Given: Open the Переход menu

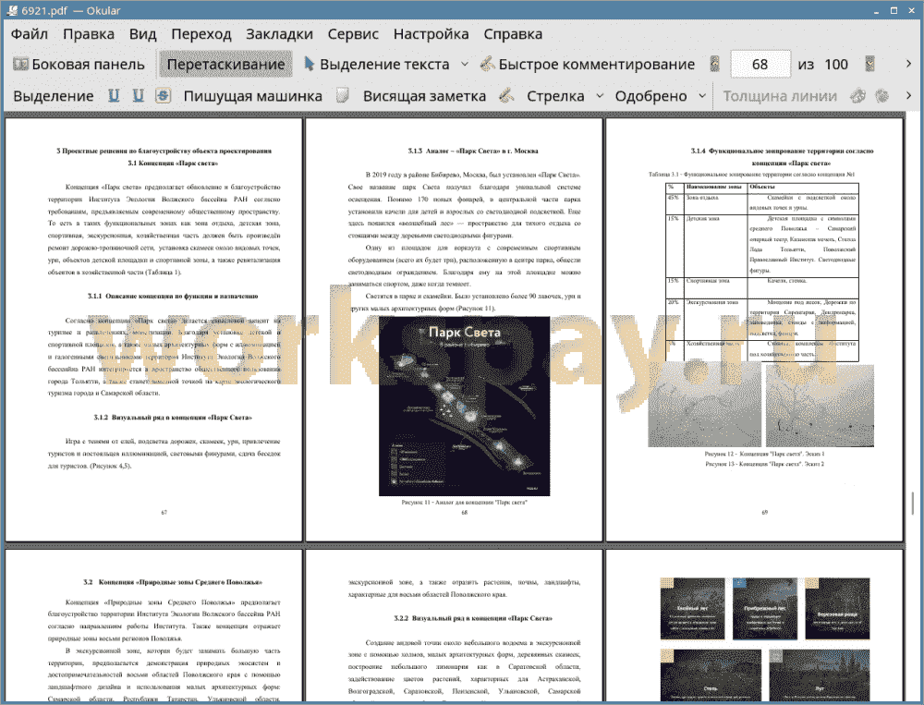Looking at the screenshot, I should point(201,34).
